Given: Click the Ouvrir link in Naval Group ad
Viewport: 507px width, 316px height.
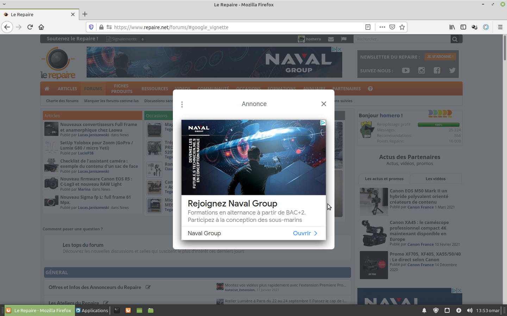Looking at the screenshot, I should (x=305, y=233).
